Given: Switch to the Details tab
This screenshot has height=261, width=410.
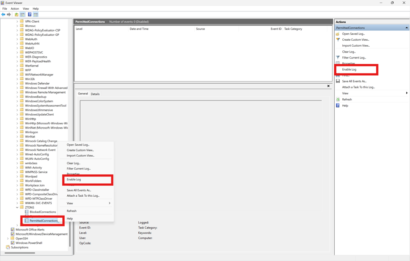Looking at the screenshot, I should (x=95, y=94).
